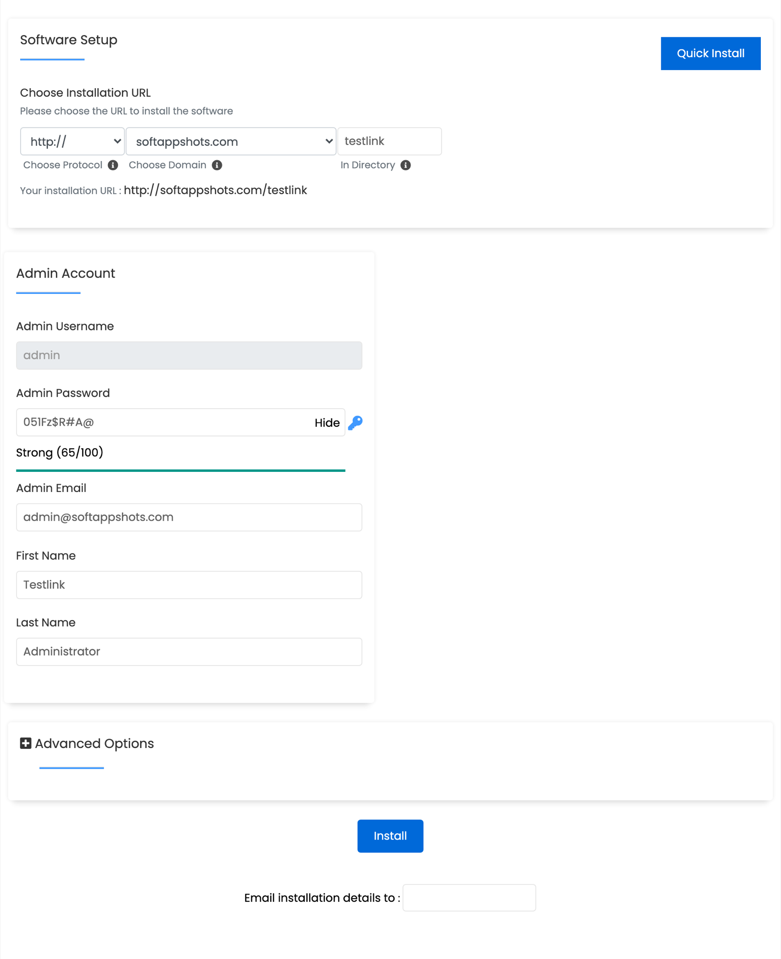Open the Choose Protocol info tooltip
This screenshot has width=781, height=959.
pos(113,165)
